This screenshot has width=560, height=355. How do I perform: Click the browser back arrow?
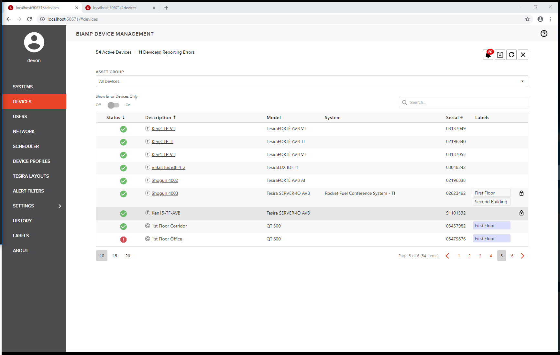[9, 19]
